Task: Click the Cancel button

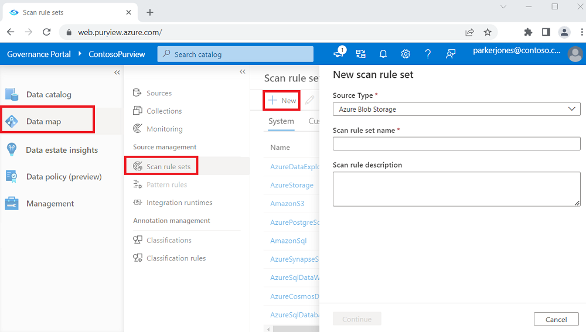Action: coord(556,319)
